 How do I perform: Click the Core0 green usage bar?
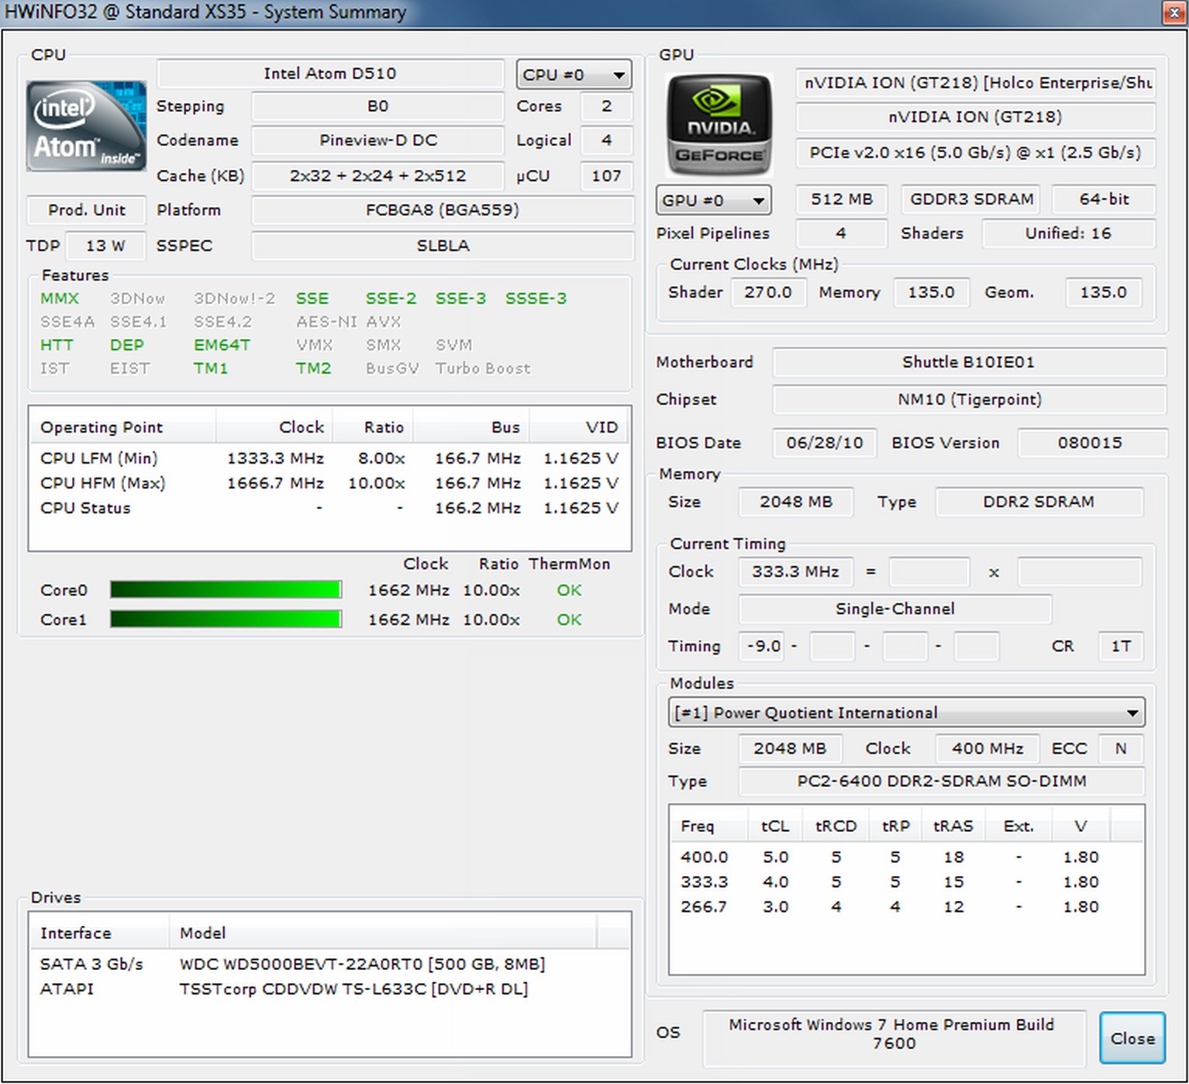pos(226,590)
